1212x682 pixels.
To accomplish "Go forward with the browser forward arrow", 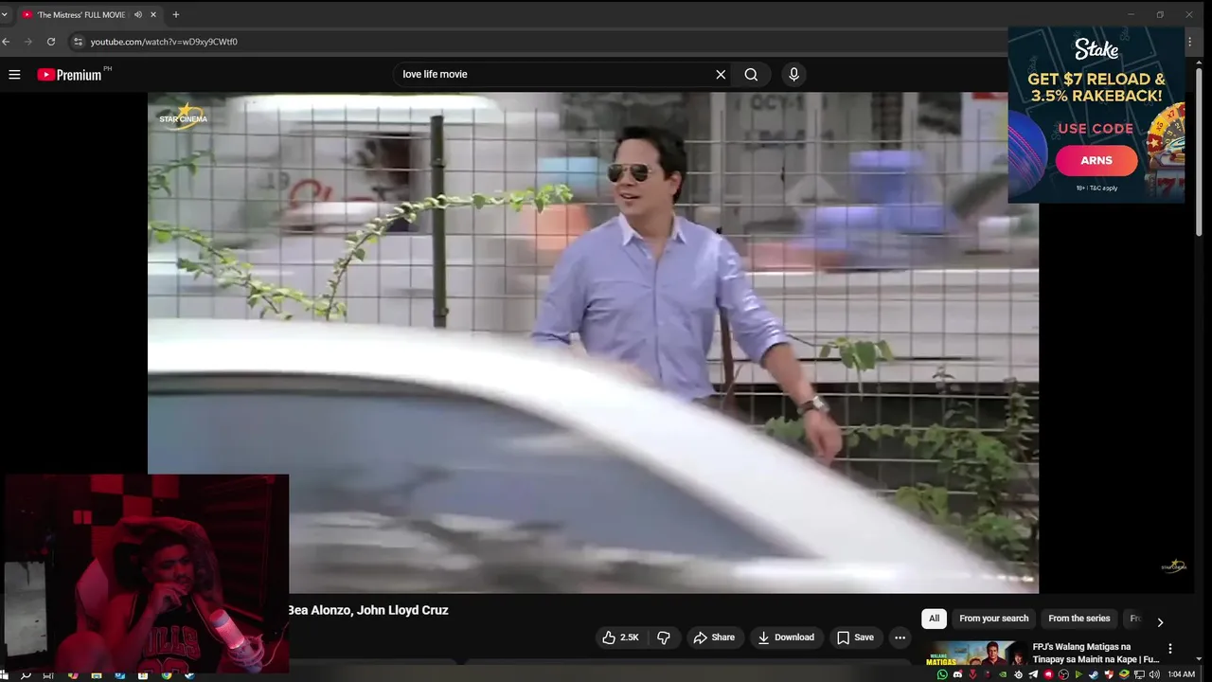I will point(28,42).
